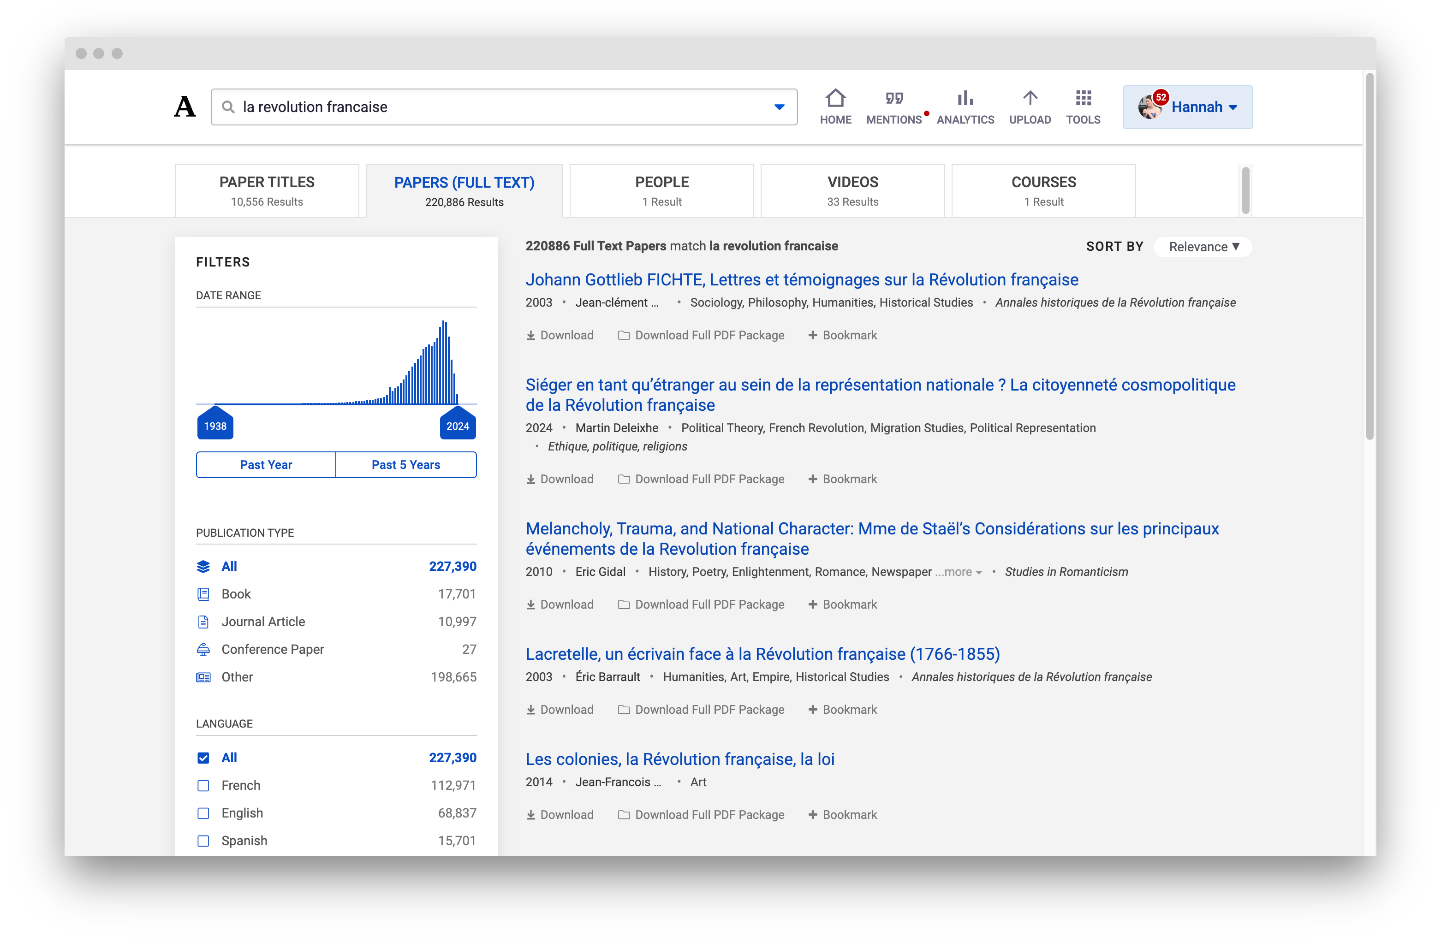
Task: Click author Éric Barrault
Action: point(607,677)
